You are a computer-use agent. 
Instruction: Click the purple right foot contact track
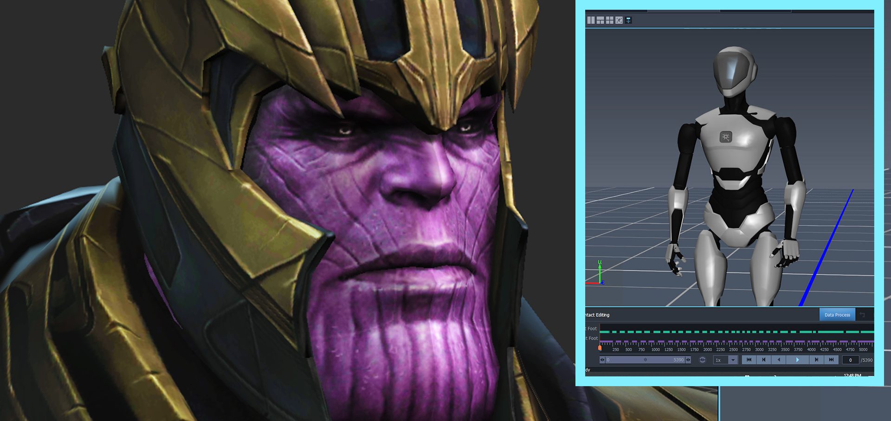click(737, 342)
